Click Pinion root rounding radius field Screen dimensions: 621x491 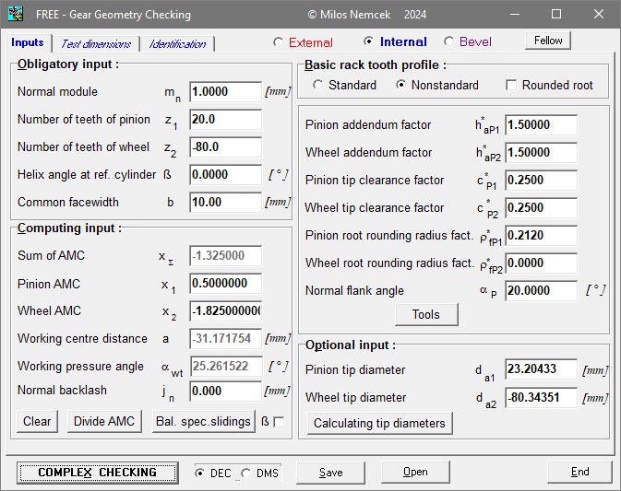[541, 236]
